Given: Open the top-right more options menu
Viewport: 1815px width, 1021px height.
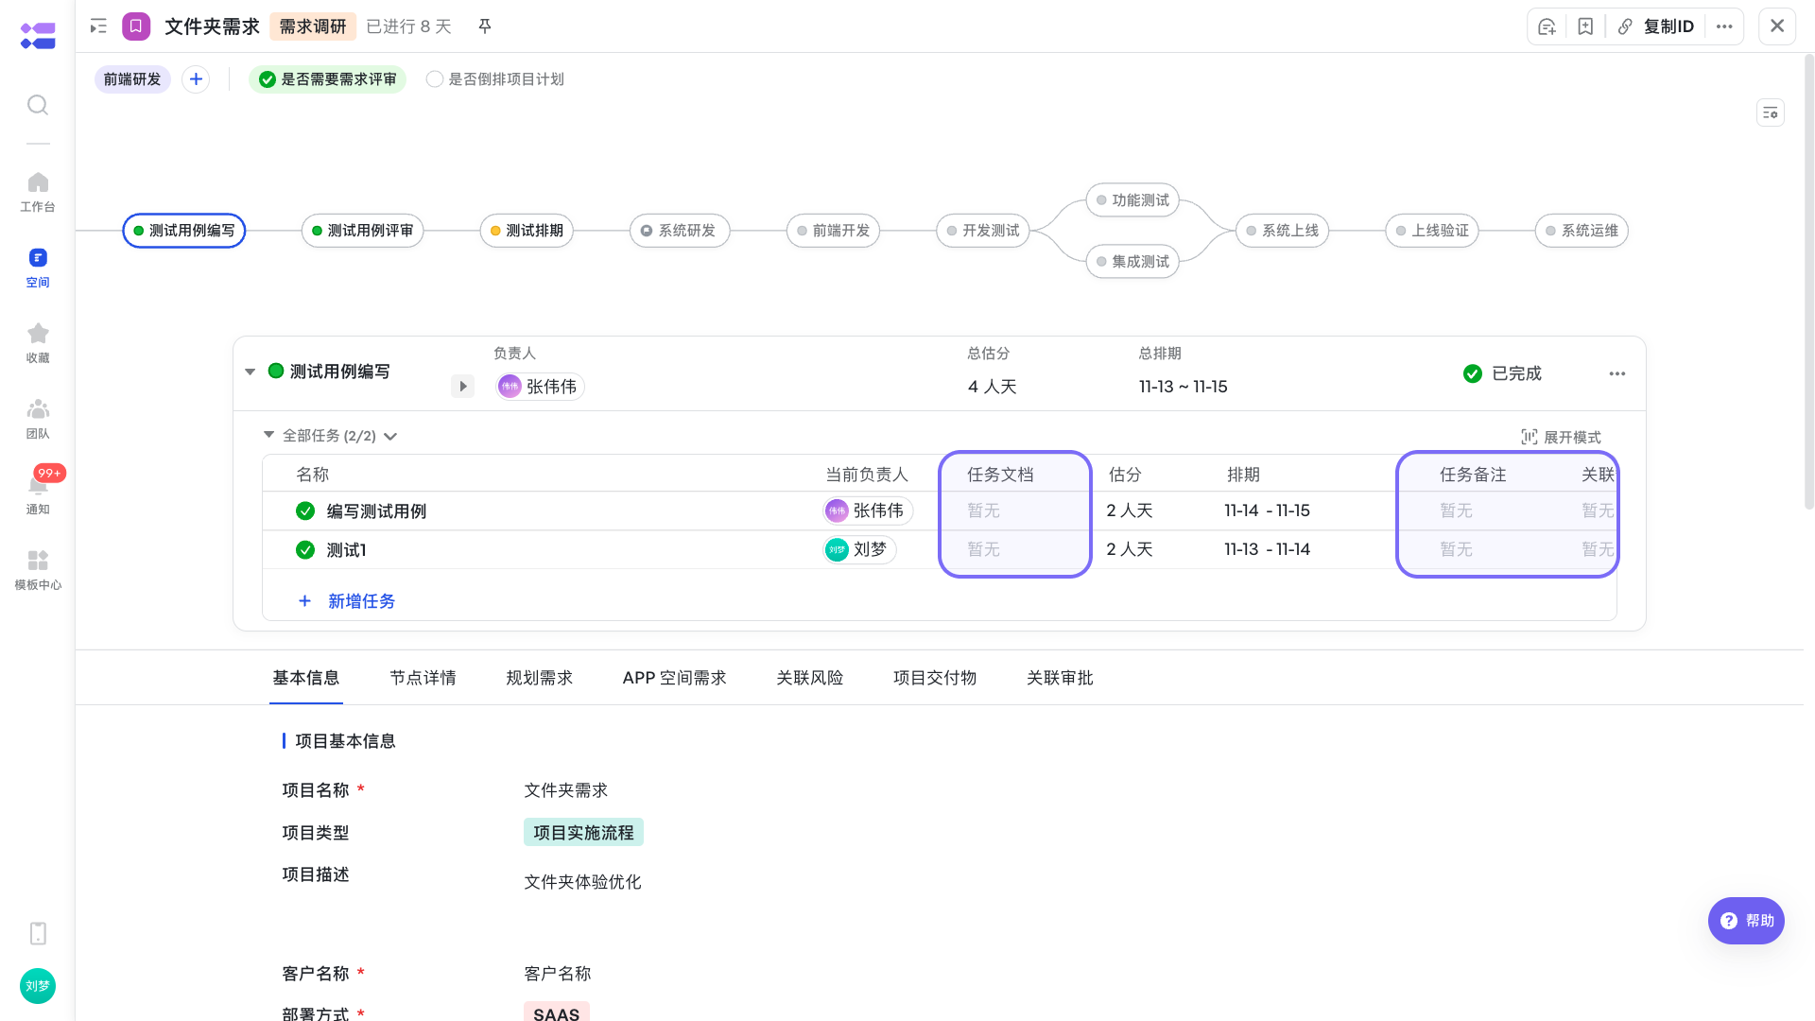Looking at the screenshot, I should click(x=1724, y=26).
